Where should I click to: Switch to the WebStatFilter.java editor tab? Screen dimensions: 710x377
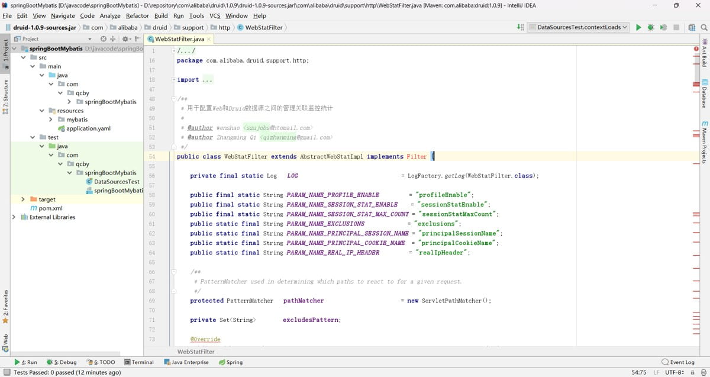pos(179,39)
